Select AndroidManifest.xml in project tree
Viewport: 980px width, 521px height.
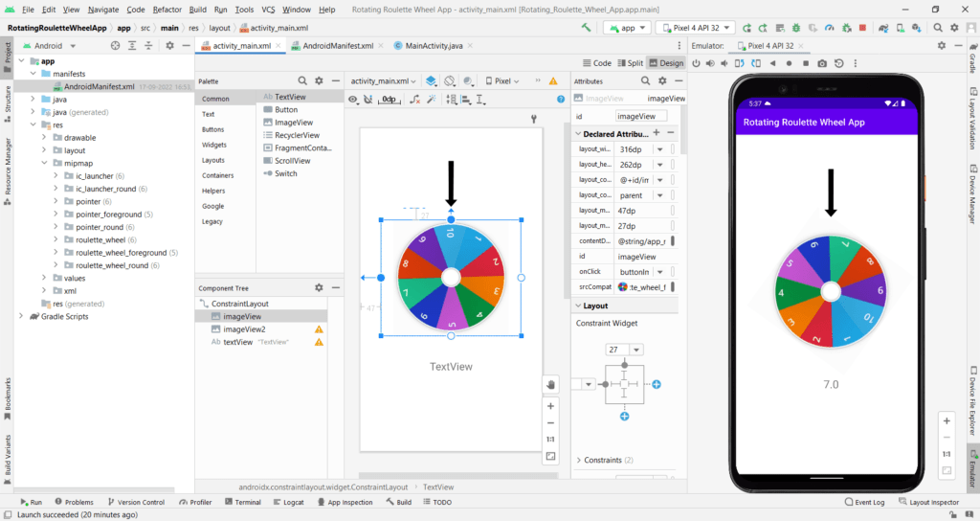pos(99,86)
